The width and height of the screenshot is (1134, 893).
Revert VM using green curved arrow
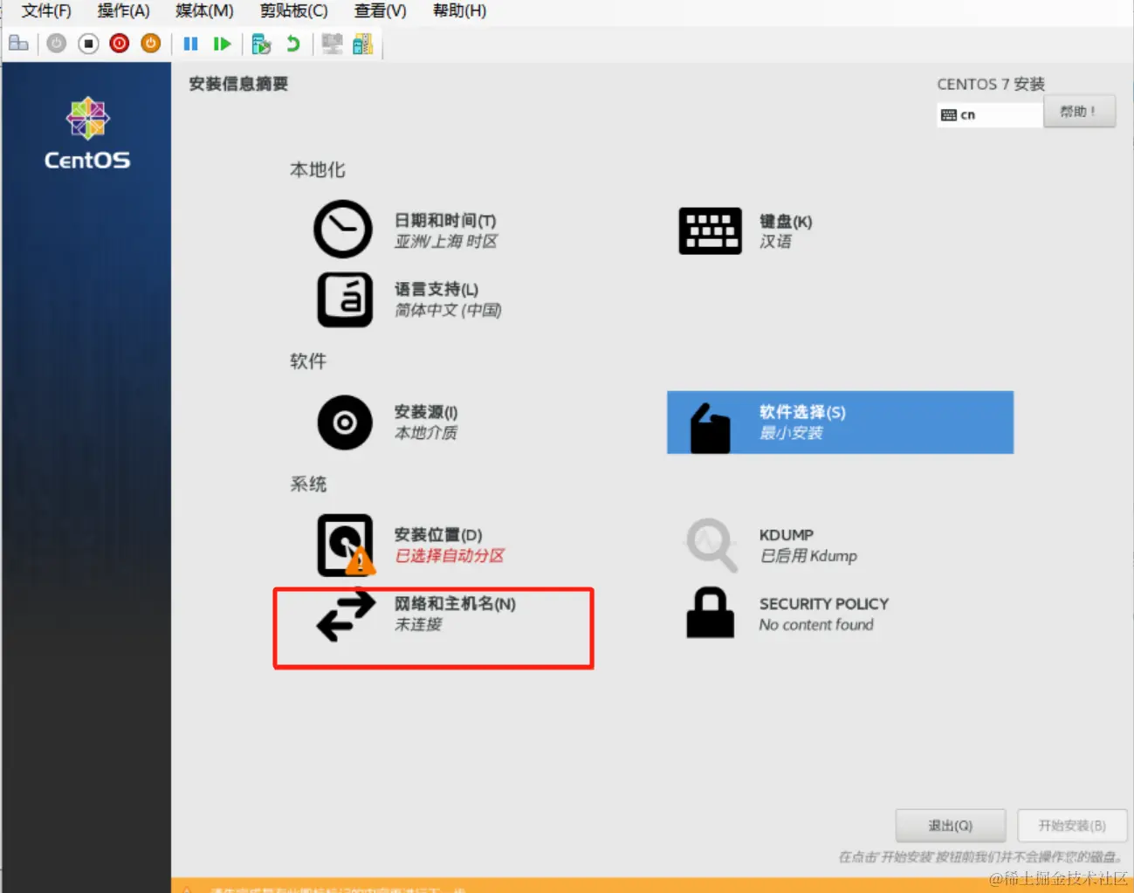pos(293,44)
